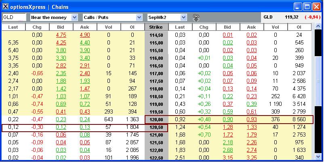Viewport: 324px width, 162px height.
Task: Click put bid 2,18 at strike 121,50
Action: [228, 143]
